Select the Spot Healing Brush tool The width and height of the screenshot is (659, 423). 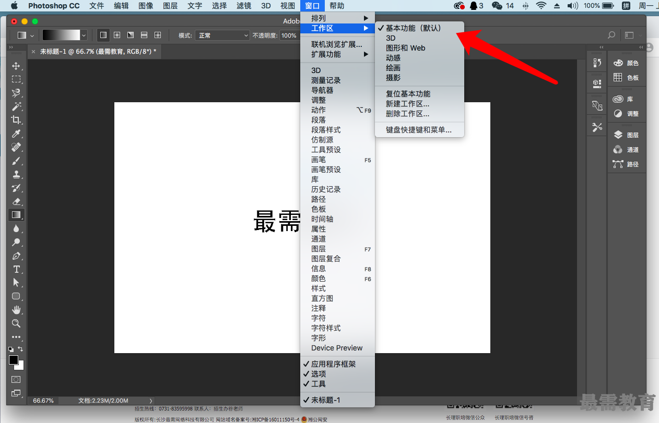[x=16, y=147]
